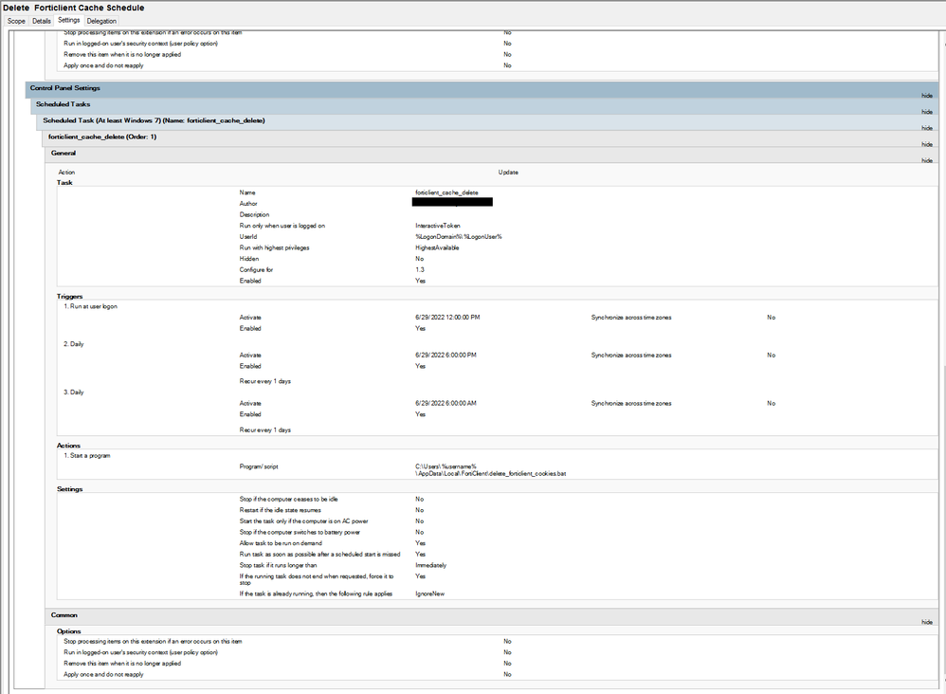The height and width of the screenshot is (694, 946).
Task: Click the 'Triggers' subsection heading
Action: pos(69,297)
